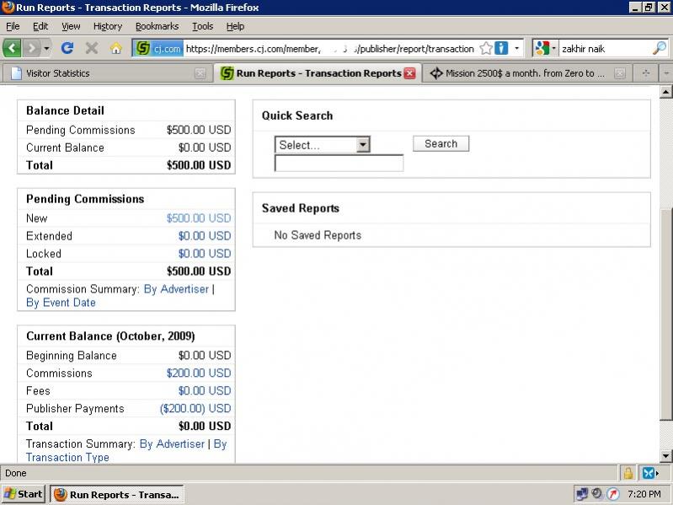This screenshot has width=673, height=505.
Task: Open the Fees $0.00 USD link
Action: [x=205, y=390]
